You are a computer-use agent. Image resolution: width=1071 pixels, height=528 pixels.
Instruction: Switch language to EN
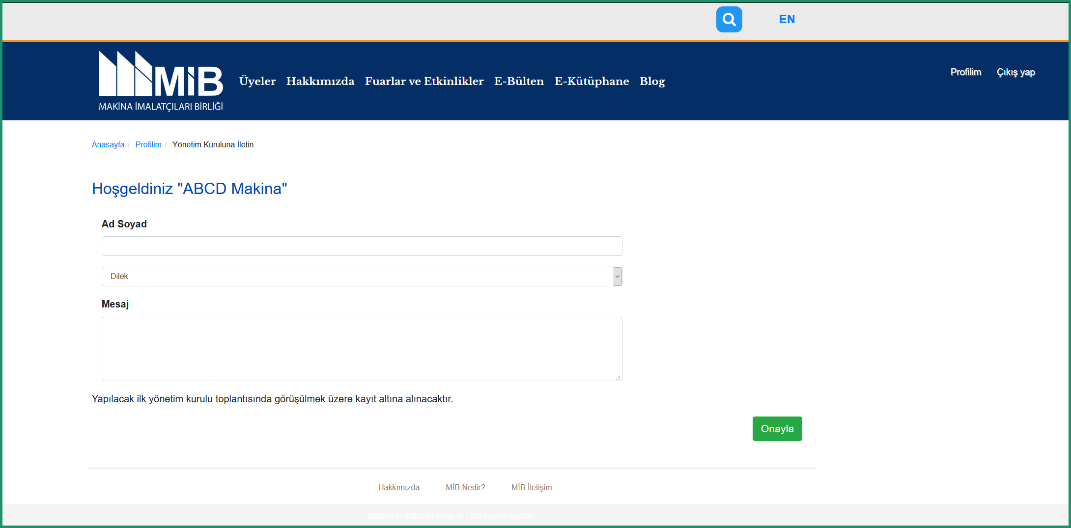(787, 19)
